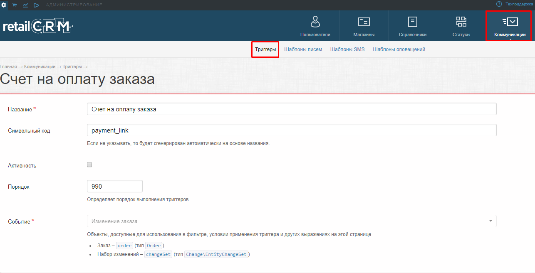The height and width of the screenshot is (273, 535).
Task: Click the 'Активность' field label
Action: coord(22,165)
